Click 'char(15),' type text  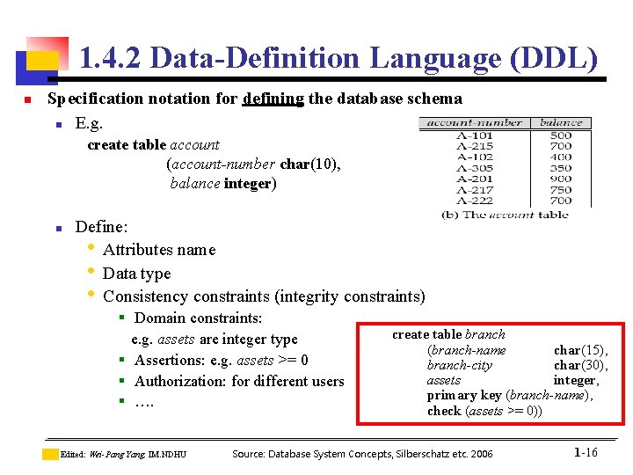point(580,350)
